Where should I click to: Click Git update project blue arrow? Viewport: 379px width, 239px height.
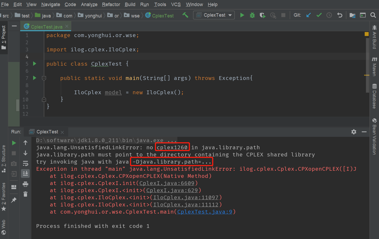point(309,15)
